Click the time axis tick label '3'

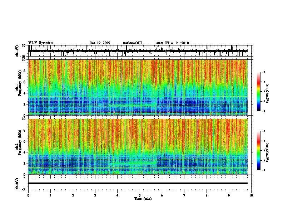[95, 195]
